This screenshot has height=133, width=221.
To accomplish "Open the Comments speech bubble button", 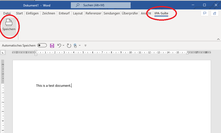I will (204, 13).
